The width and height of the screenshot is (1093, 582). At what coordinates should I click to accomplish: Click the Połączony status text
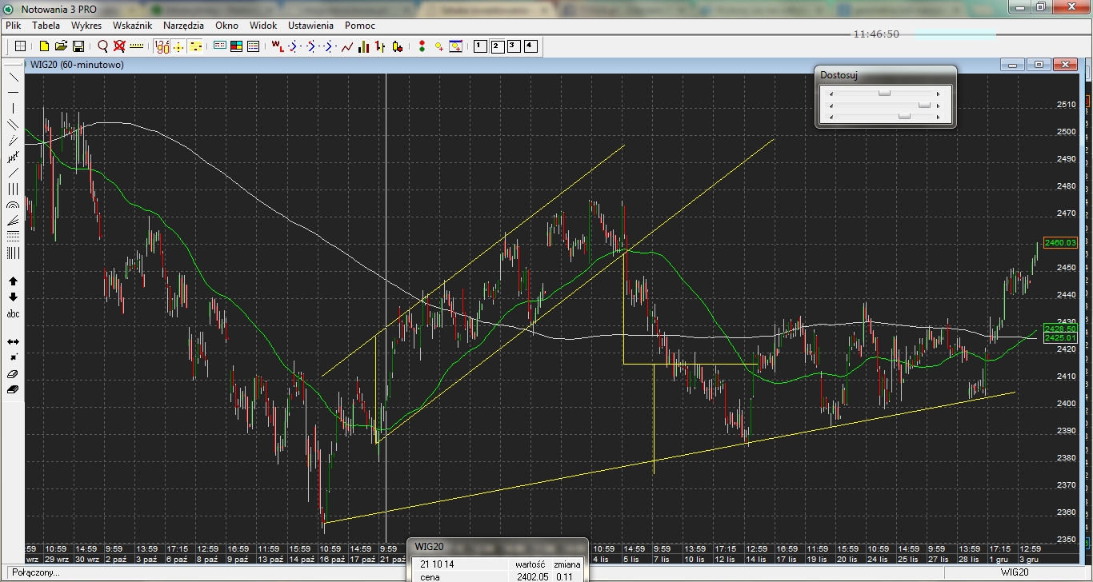(x=36, y=573)
